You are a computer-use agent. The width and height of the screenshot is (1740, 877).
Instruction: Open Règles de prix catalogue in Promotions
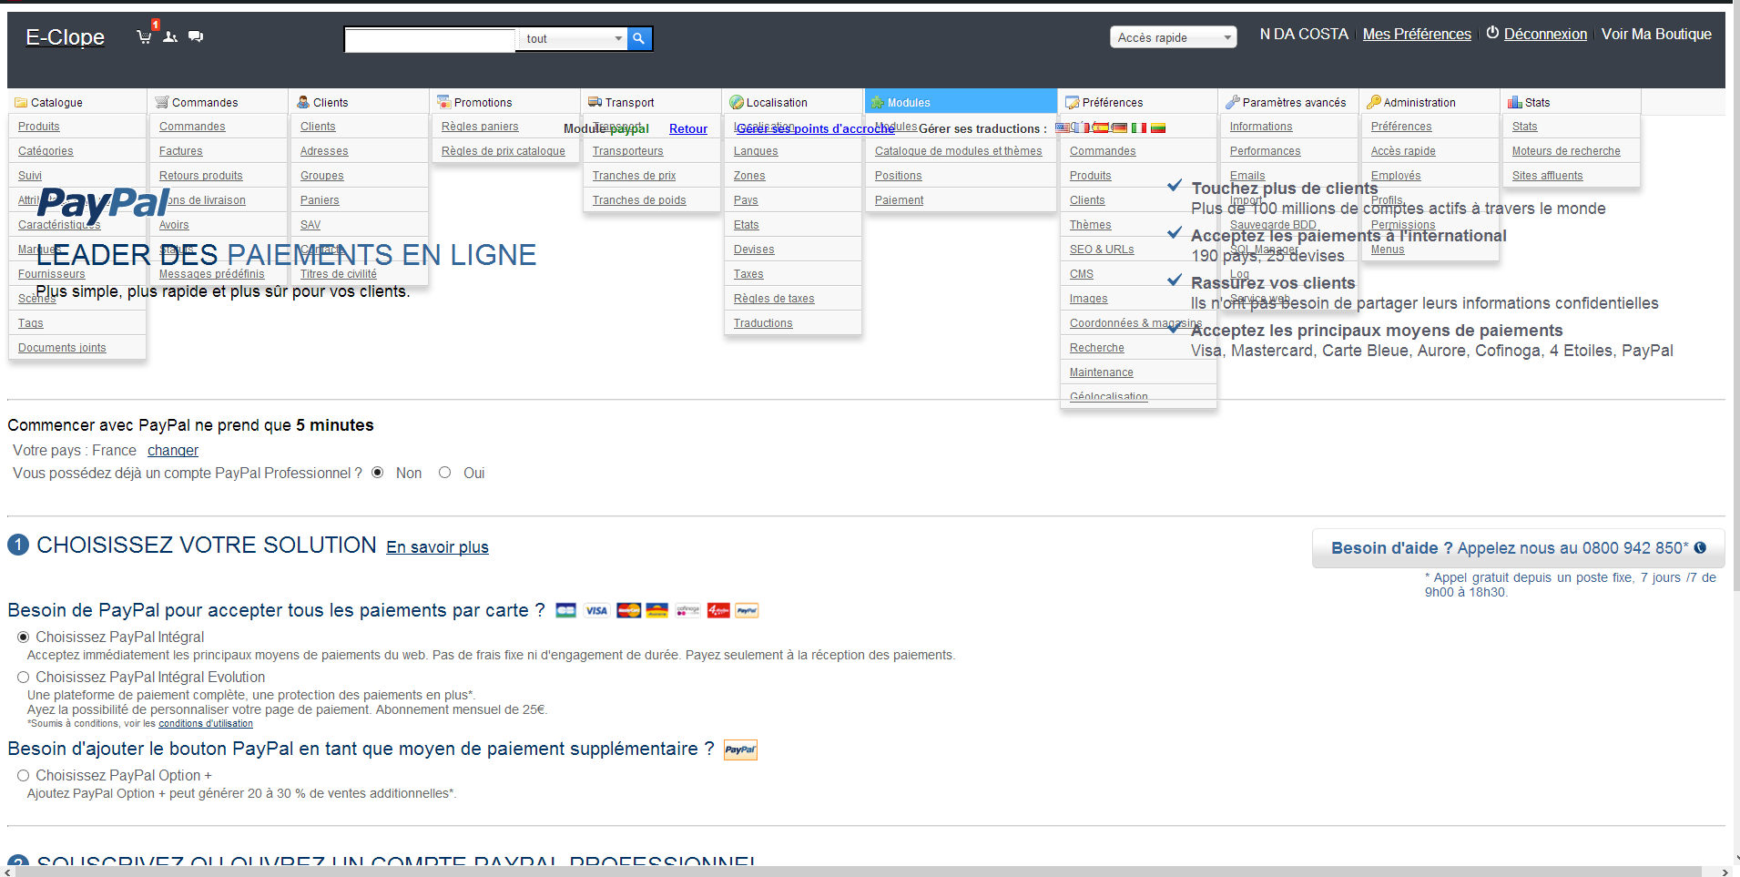(x=504, y=151)
